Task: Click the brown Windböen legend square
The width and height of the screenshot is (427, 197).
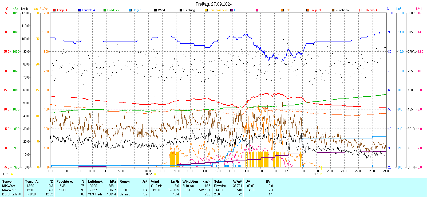Action: coord(333,10)
